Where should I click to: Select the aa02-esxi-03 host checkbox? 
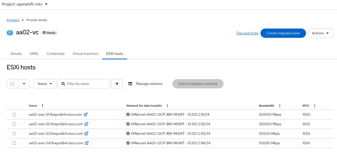point(14,133)
